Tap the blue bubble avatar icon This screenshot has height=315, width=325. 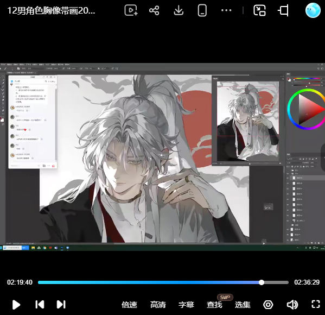tap(313, 10)
